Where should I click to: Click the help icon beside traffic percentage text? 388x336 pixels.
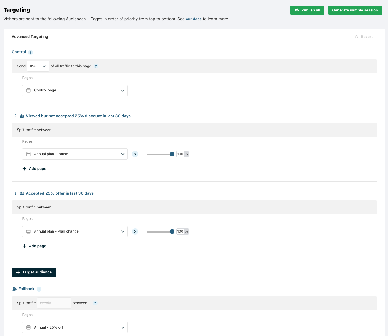[96, 66]
